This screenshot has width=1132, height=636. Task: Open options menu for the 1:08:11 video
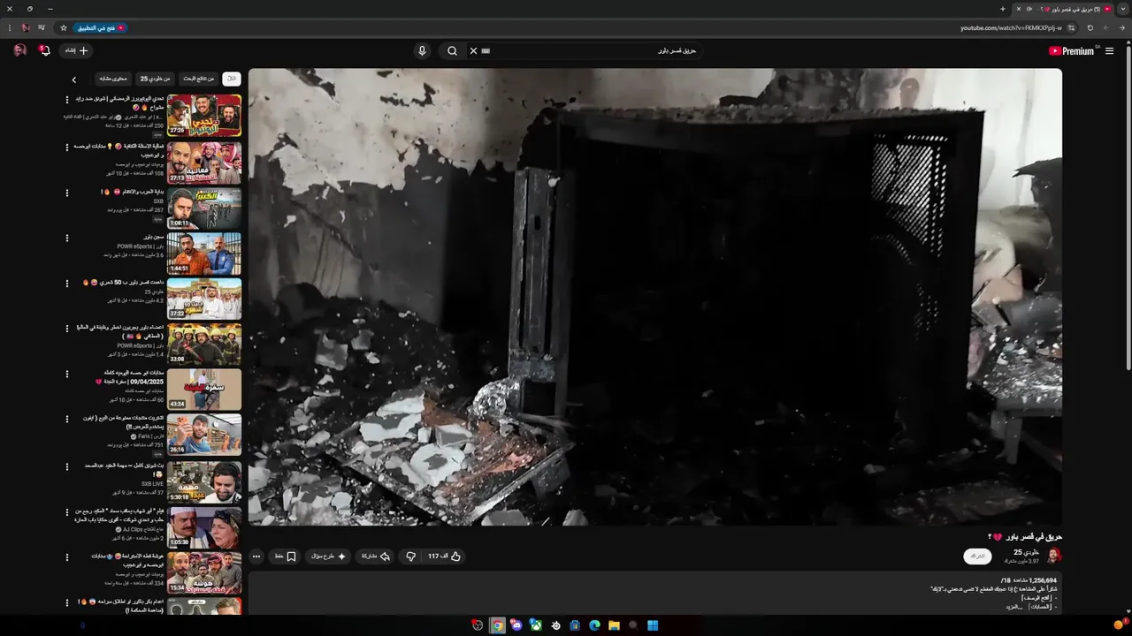click(x=67, y=192)
